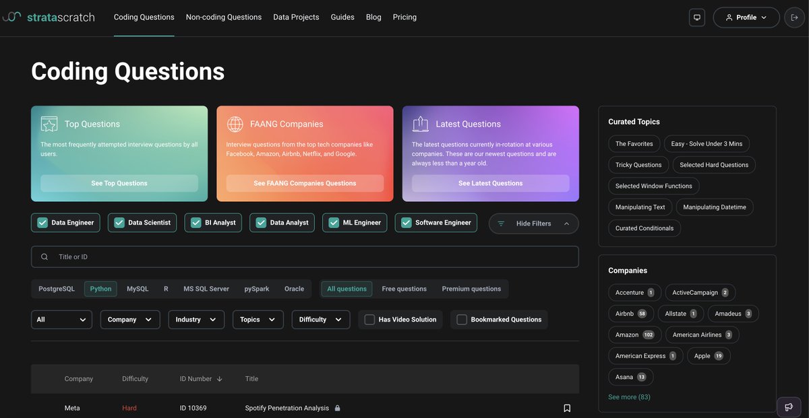Open Spotify Penetration Analysis question
This screenshot has height=418, width=809.
pos(287,408)
